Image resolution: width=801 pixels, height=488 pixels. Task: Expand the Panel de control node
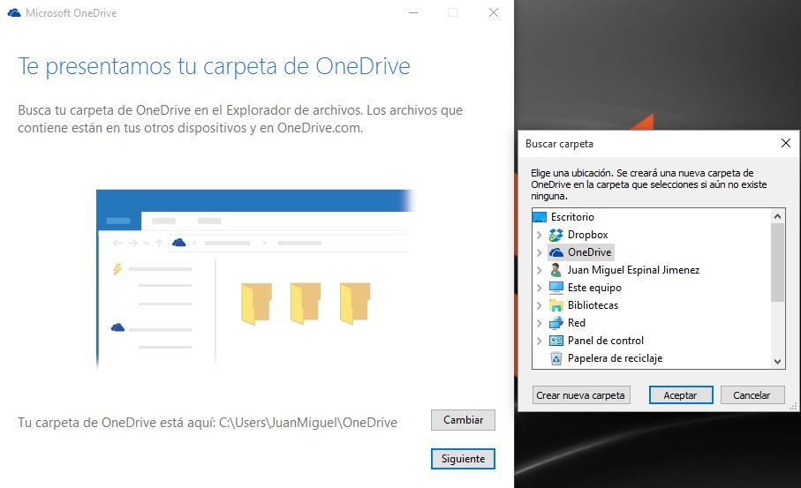539,341
